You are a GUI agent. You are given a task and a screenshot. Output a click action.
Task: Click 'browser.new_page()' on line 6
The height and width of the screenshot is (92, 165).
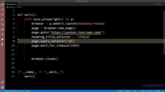pyautogui.click(x=60, y=28)
